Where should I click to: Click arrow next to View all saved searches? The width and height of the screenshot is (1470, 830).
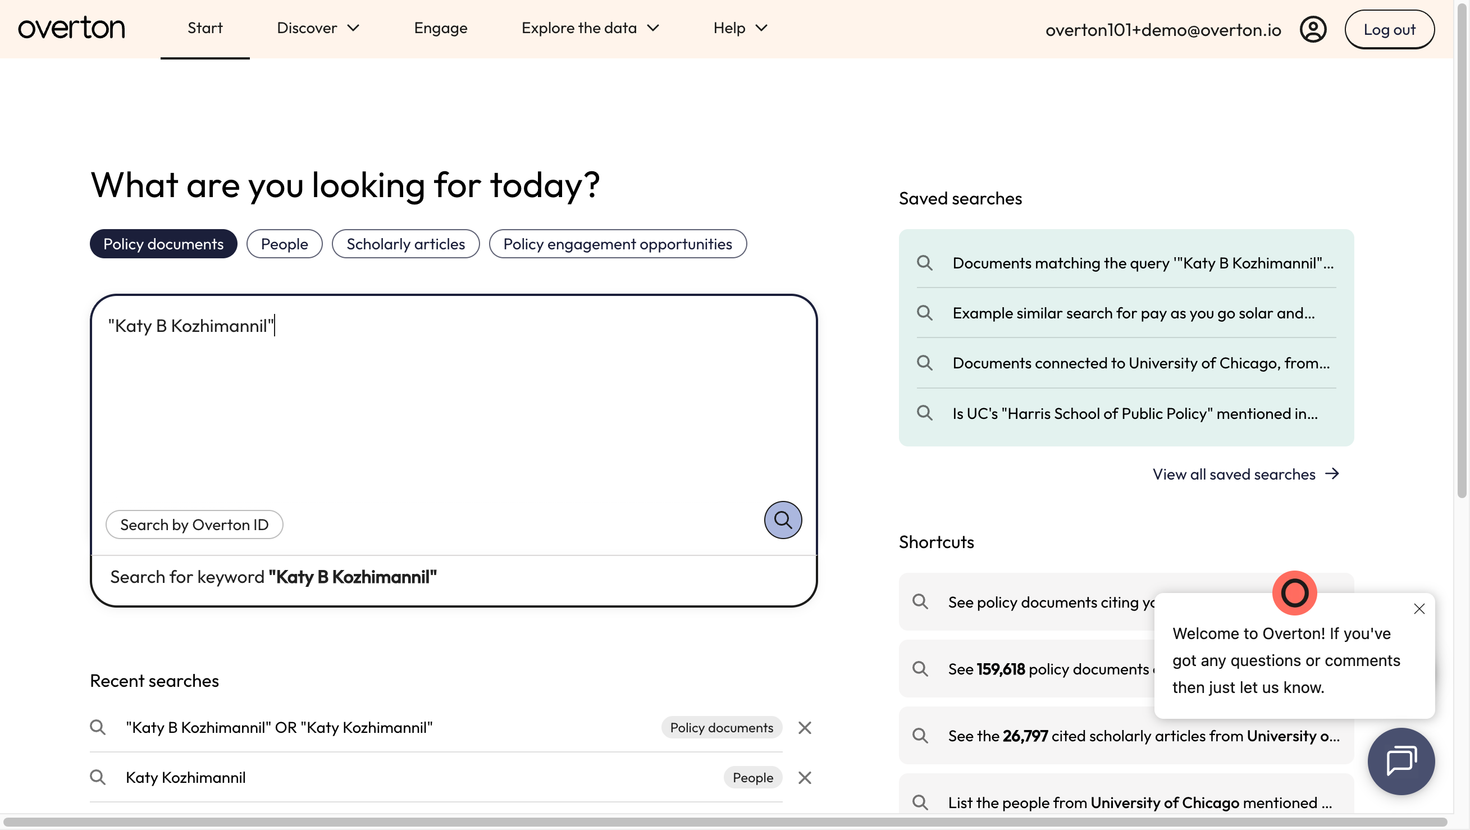coord(1331,473)
